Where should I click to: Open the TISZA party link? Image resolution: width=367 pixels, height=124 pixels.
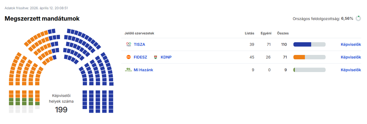coord(139,44)
